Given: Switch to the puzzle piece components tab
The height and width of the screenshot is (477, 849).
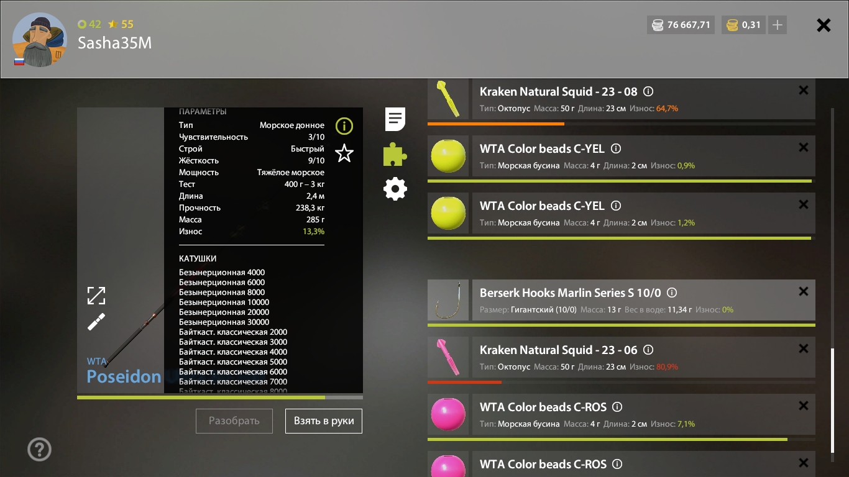Looking at the screenshot, I should 395,155.
